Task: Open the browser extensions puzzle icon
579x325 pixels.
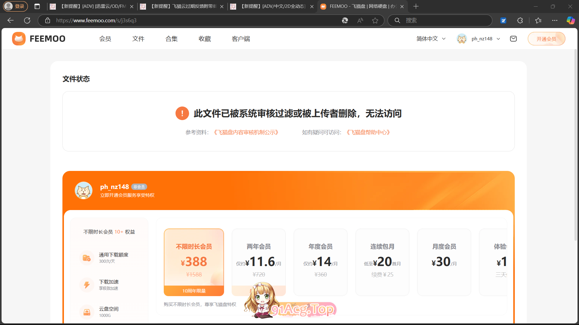Action: point(520,20)
